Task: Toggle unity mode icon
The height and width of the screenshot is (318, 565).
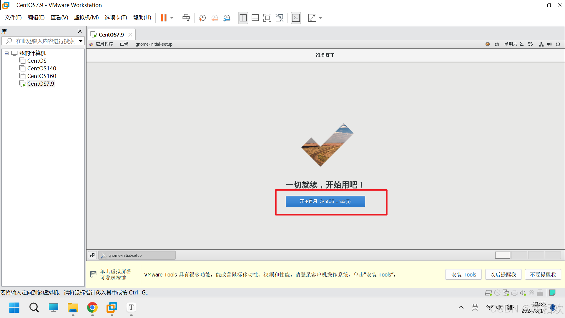Action: tap(279, 18)
